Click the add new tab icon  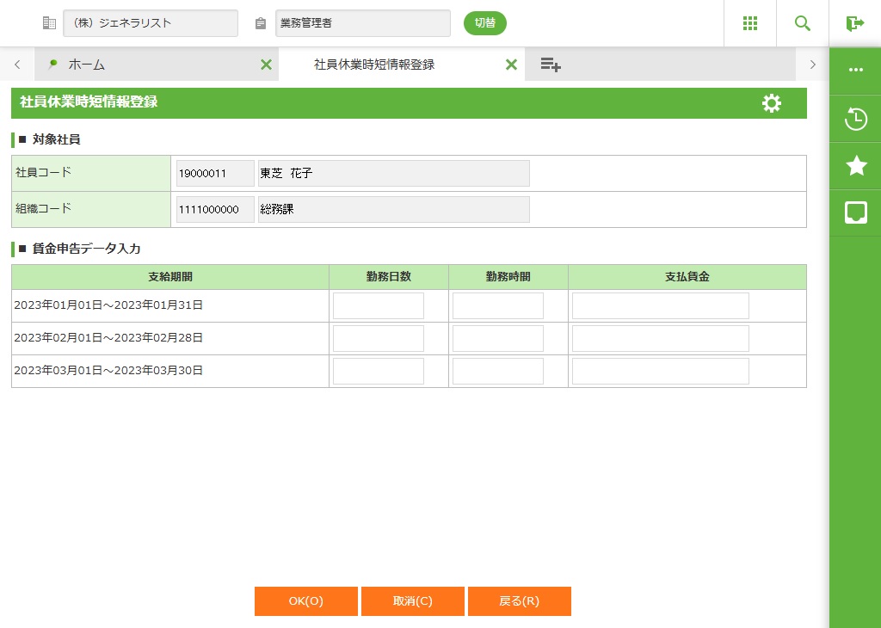pyautogui.click(x=551, y=65)
